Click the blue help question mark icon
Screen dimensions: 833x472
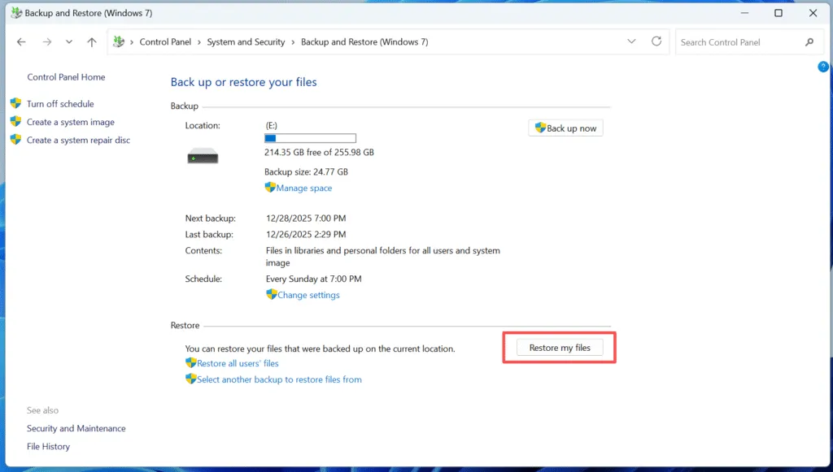[x=822, y=67]
